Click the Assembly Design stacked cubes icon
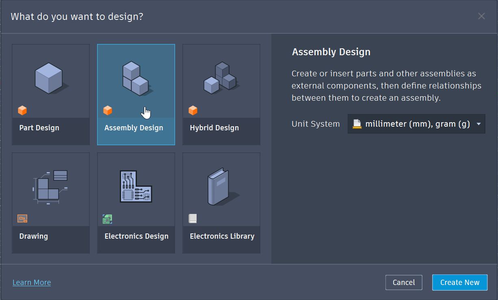The image size is (498, 300). [136, 77]
